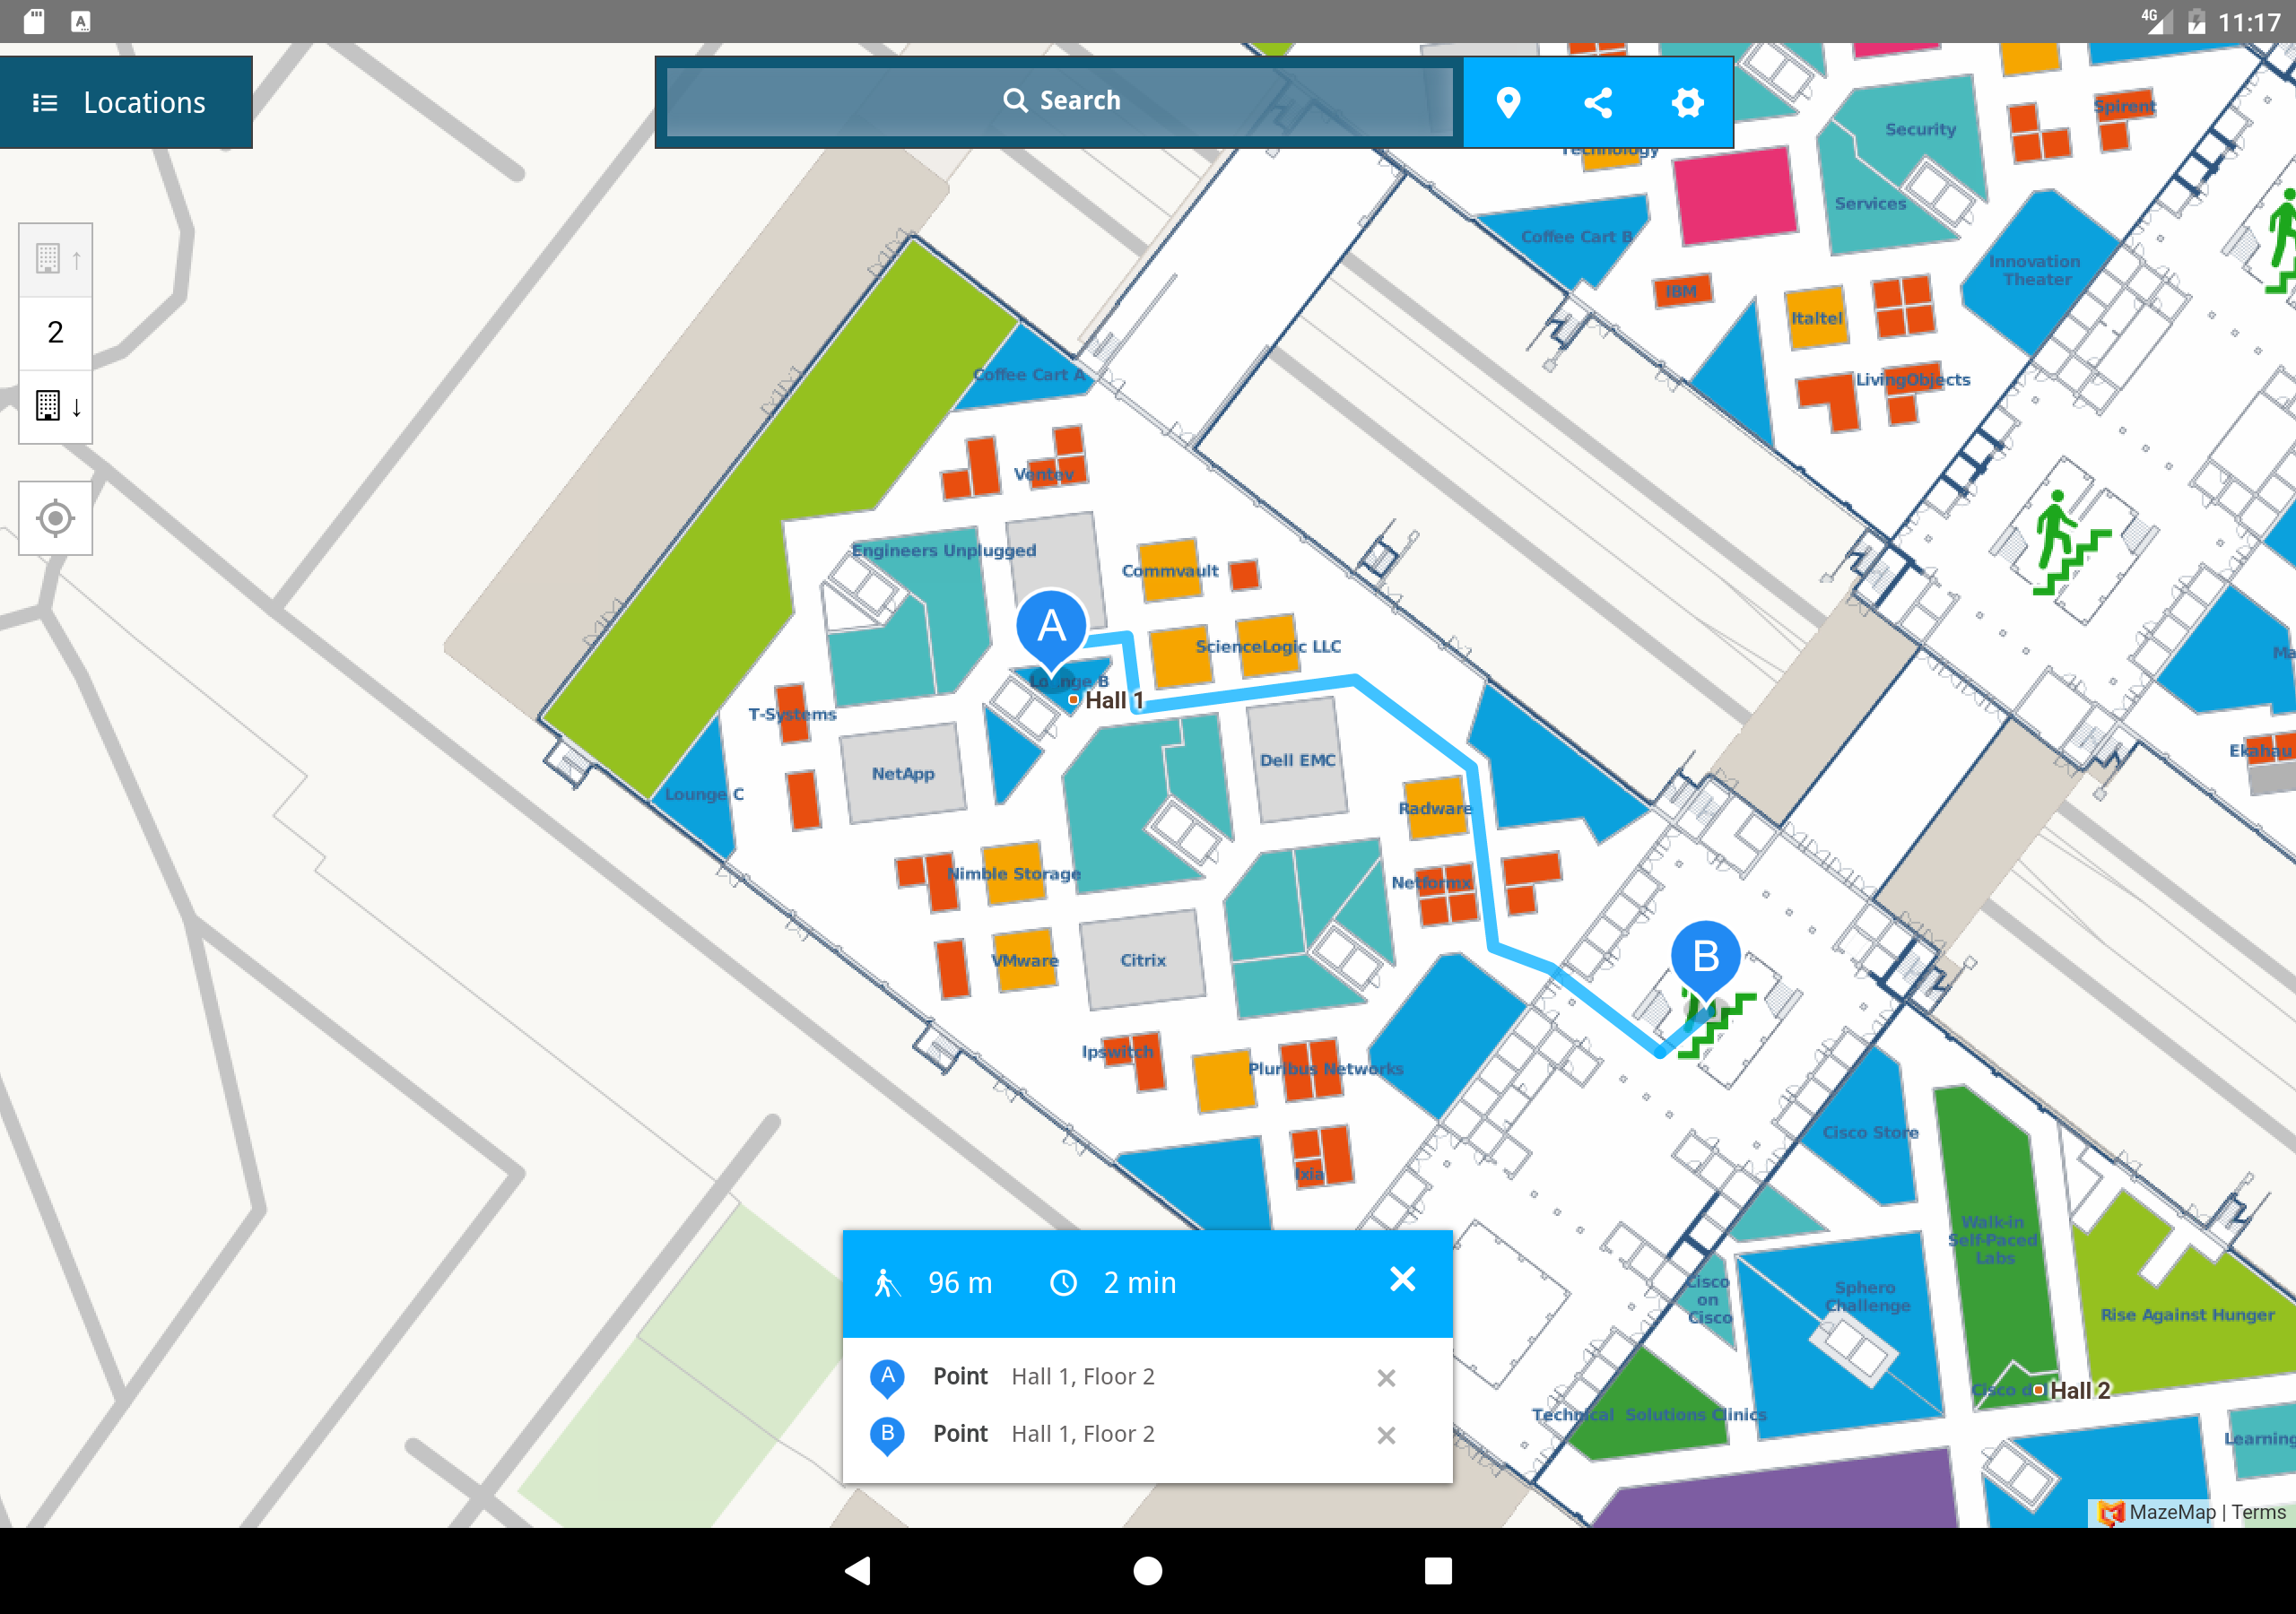Viewport: 2296px width, 1614px height.
Task: Tap the Android home button
Action: click(x=1147, y=1570)
